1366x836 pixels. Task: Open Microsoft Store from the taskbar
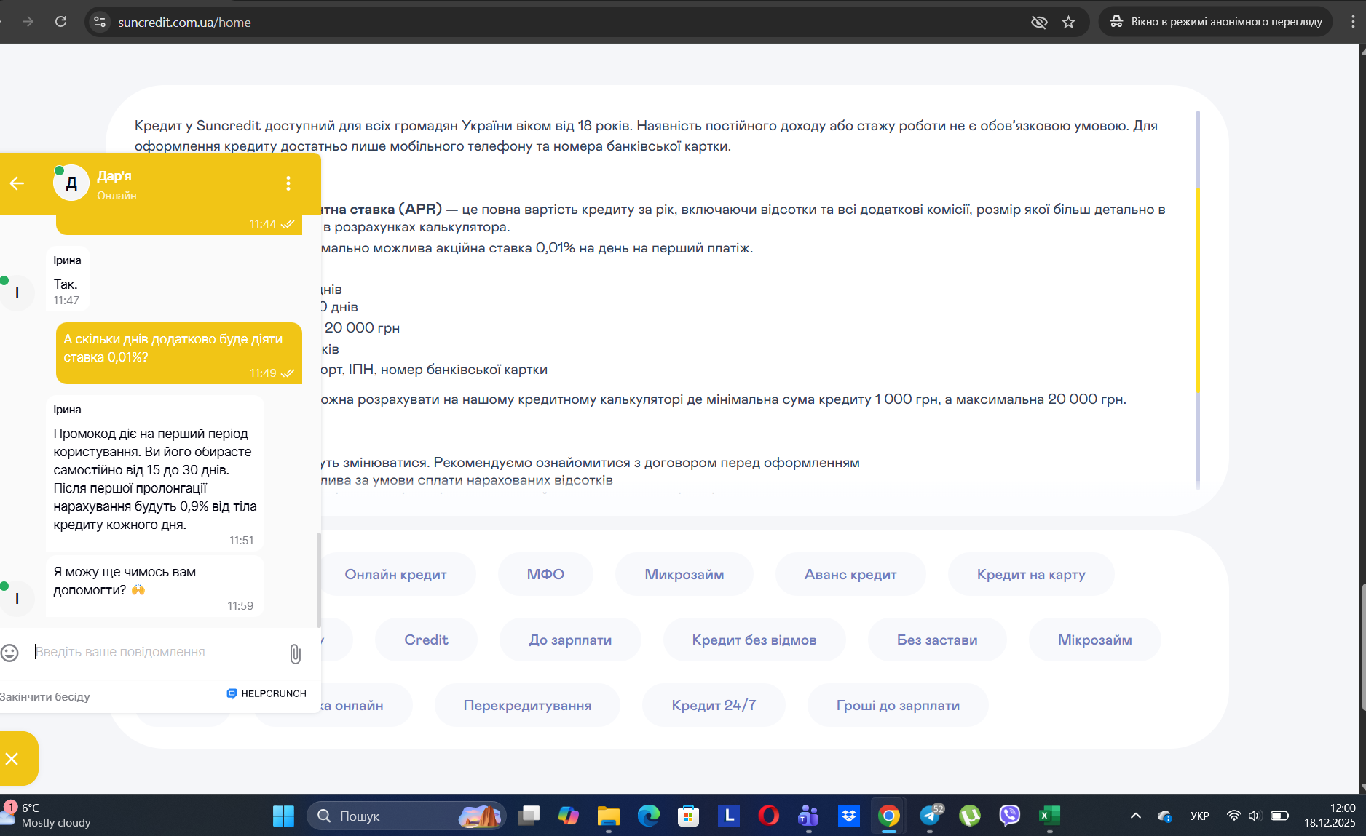[688, 816]
